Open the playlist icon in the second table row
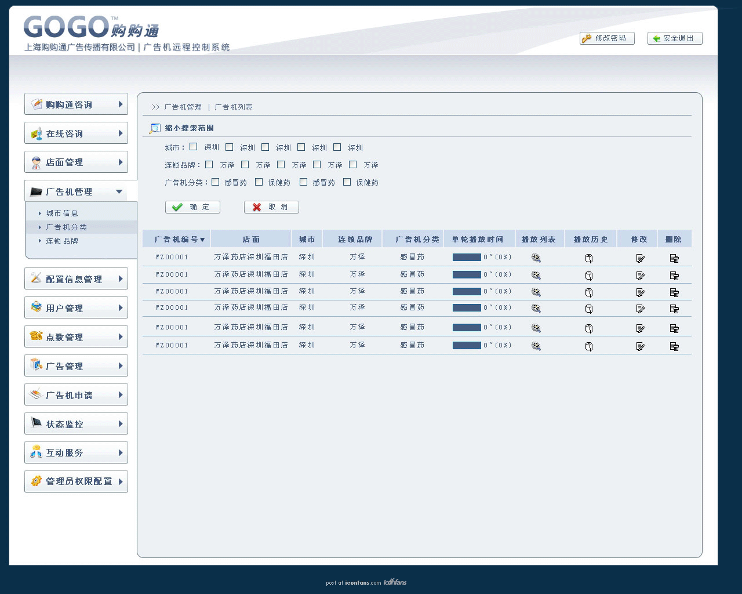This screenshot has height=594, width=742. tap(536, 275)
